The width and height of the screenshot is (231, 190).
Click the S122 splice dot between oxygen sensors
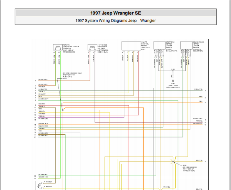pyautogui.click(x=173, y=71)
